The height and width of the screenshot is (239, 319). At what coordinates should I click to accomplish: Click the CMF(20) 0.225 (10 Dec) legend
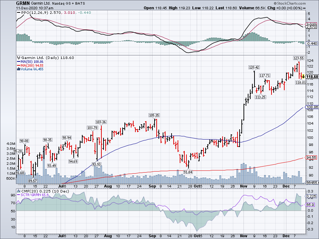45,191
